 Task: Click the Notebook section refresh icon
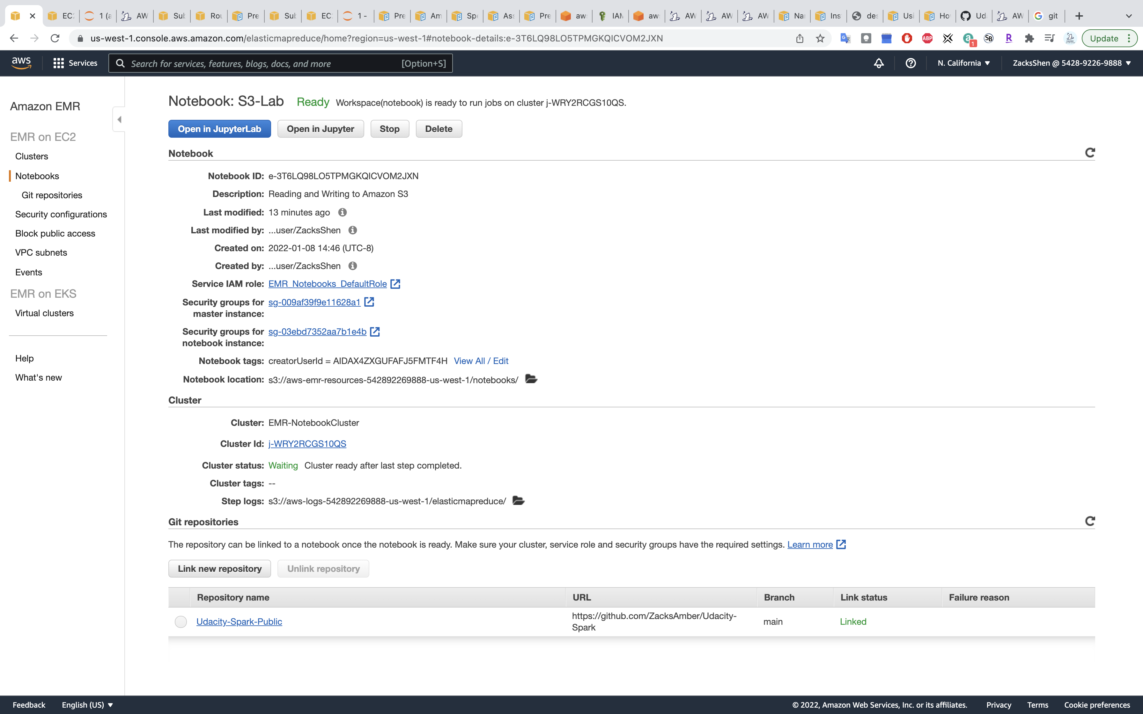(1090, 153)
